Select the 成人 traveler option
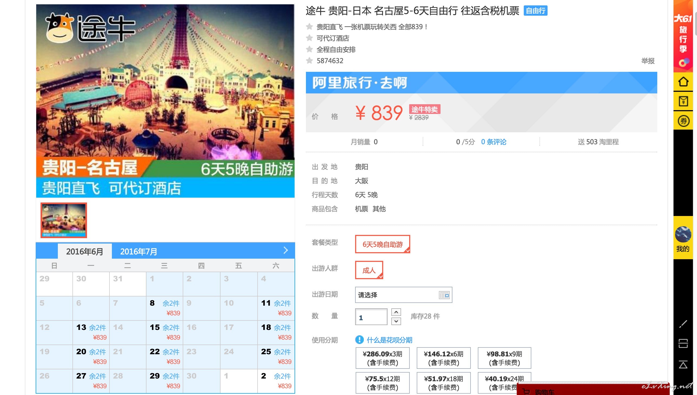Image resolution: width=697 pixels, height=395 pixels. pyautogui.click(x=369, y=270)
